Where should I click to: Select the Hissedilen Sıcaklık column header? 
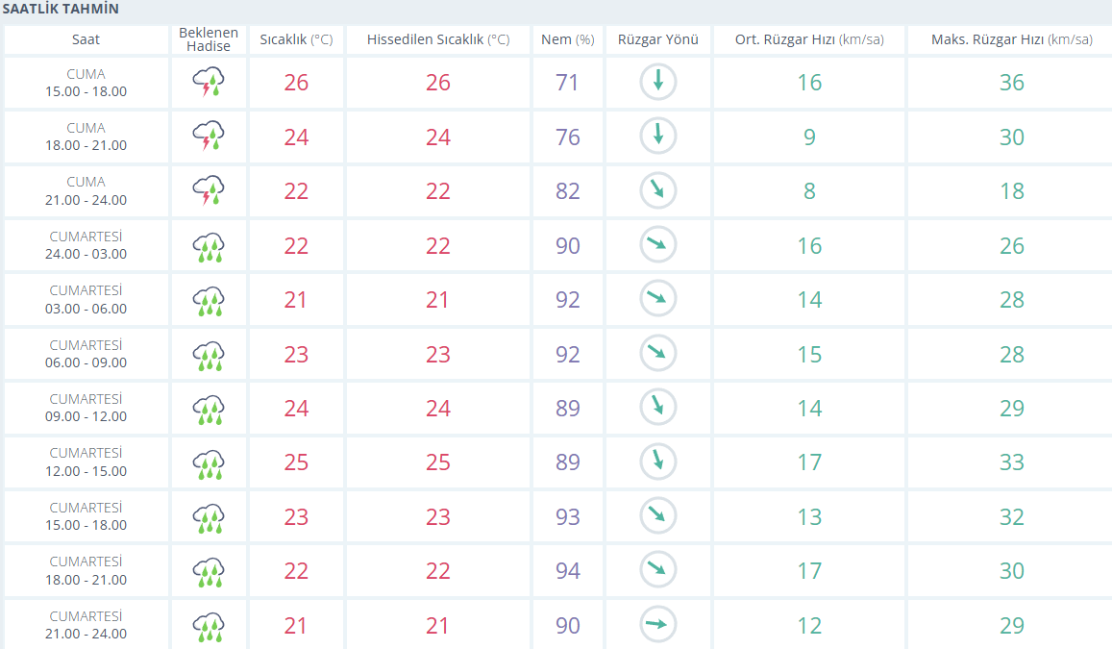point(438,39)
